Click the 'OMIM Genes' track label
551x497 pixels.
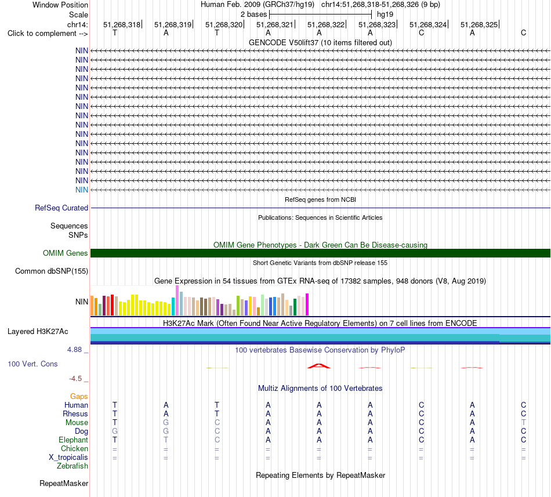[65, 253]
